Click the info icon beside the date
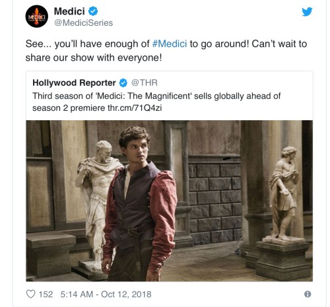This screenshot has height=307, width=330. click(308, 294)
